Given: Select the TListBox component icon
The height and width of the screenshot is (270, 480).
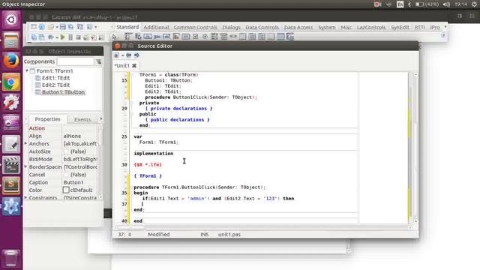Looking at the screenshot, I should 214,37.
